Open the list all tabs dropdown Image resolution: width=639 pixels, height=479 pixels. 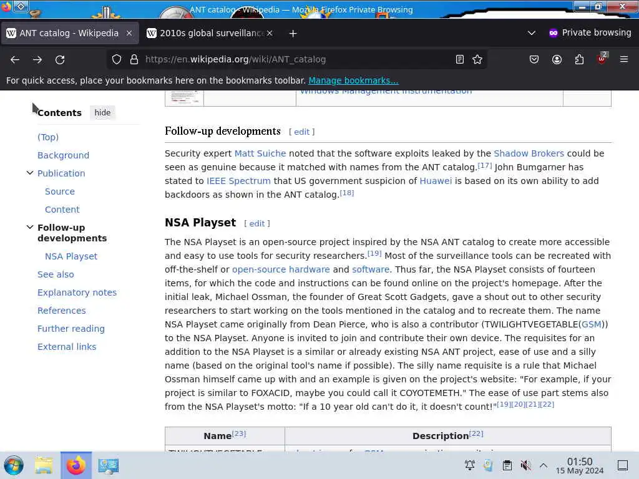click(532, 33)
